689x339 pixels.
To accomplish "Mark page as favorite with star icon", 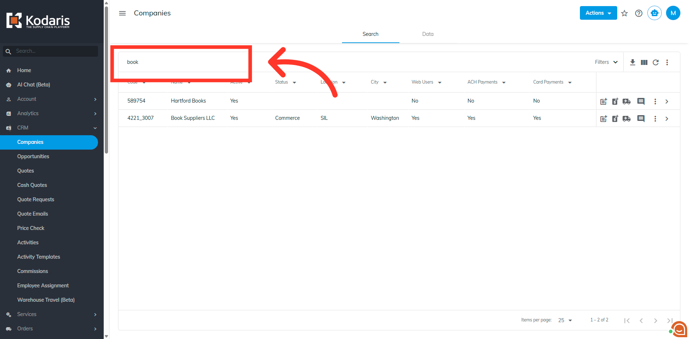I will (624, 13).
